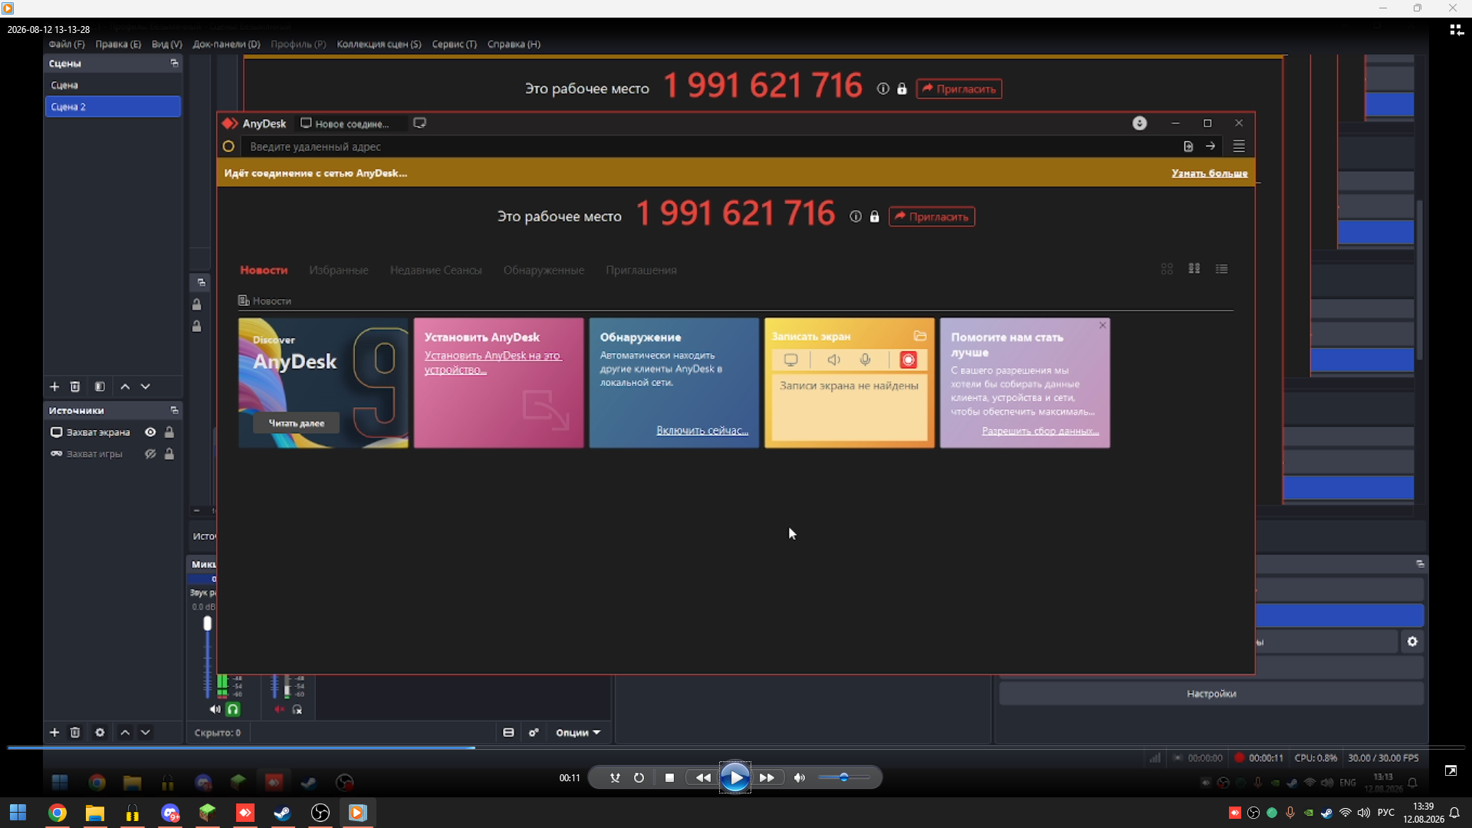The width and height of the screenshot is (1472, 828).
Task: Open the Правка (E) menu in OBS
Action: pyautogui.click(x=118, y=44)
